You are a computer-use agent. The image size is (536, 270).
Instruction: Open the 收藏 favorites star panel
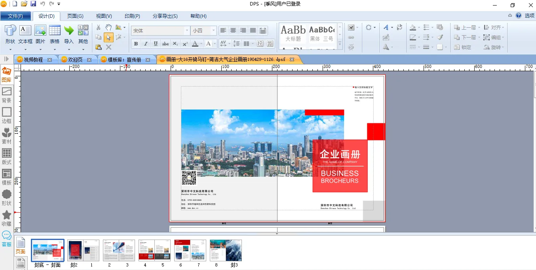pos(7,218)
